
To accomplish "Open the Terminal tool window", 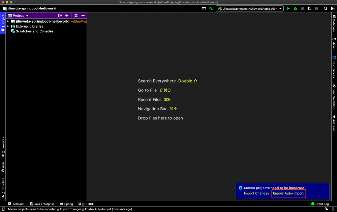I will tap(16, 204).
